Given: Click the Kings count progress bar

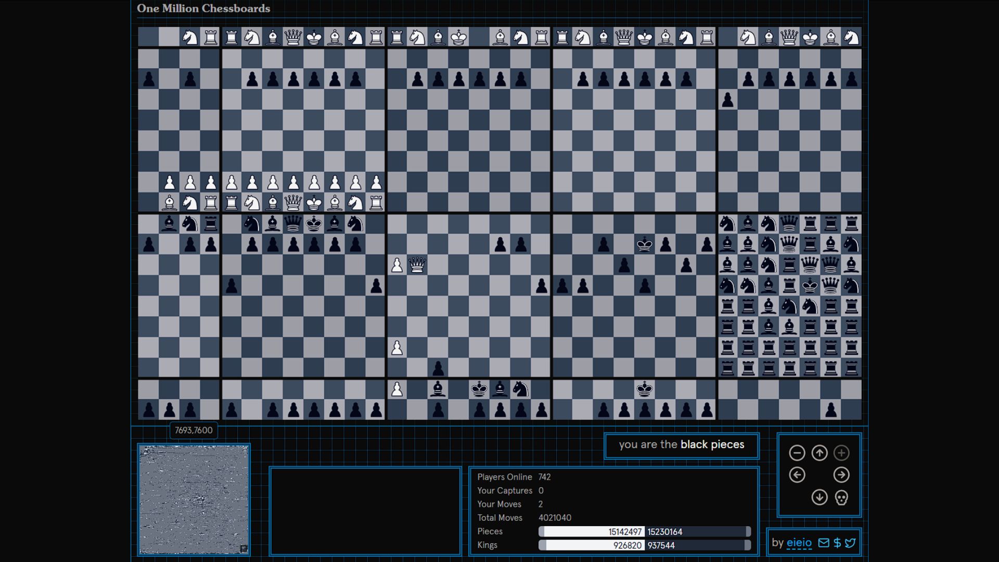Looking at the screenshot, I should (645, 545).
